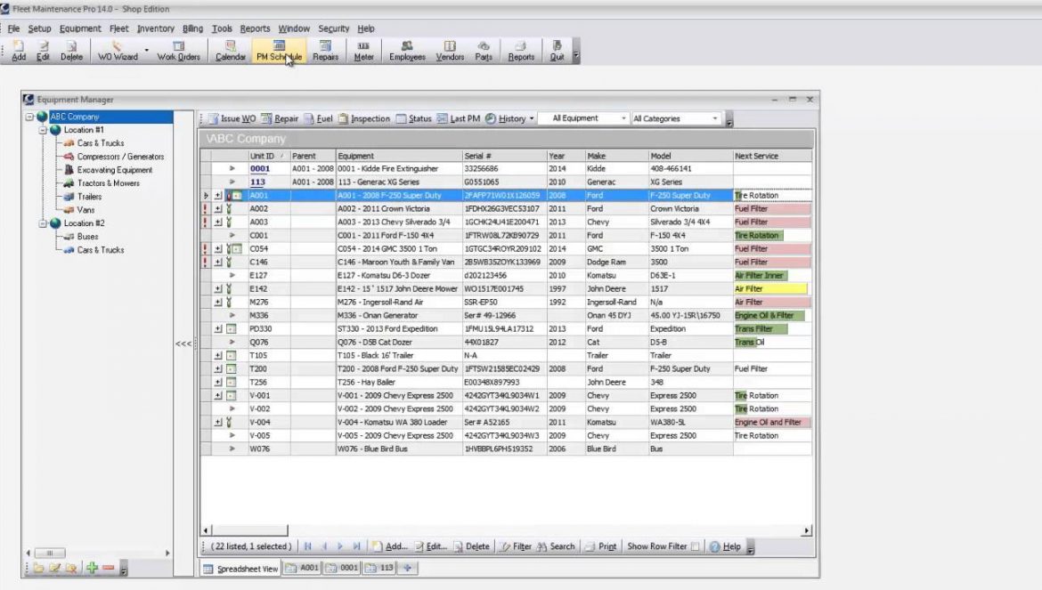Click the panel collapse <<< handle
The image size is (1042, 590).
click(183, 343)
